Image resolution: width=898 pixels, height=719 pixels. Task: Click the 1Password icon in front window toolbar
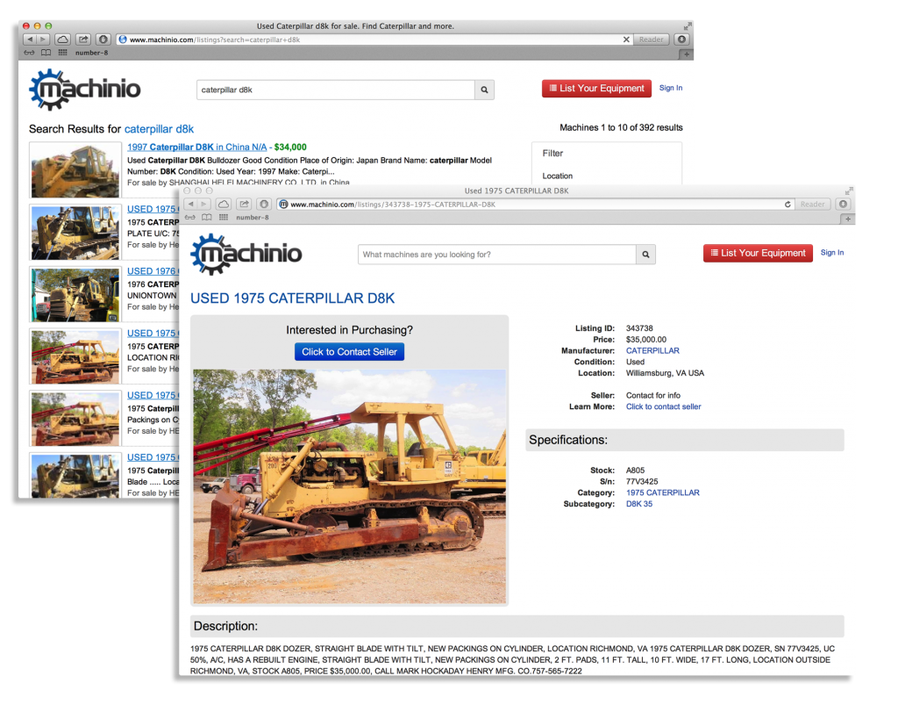click(x=264, y=205)
